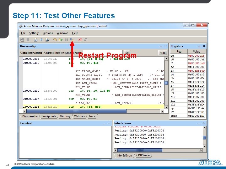Click the red Disconnect toolbar icon
The height and width of the screenshot is (169, 226).
[80, 40]
